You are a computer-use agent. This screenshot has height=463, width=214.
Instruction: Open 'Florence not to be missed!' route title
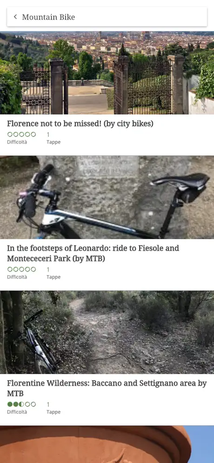(80, 124)
